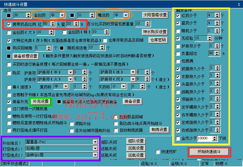Expand the 金创药 size dropdown
This screenshot has width=243, height=167.
click(x=62, y=15)
